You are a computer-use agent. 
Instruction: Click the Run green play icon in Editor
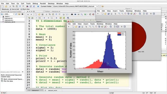pyautogui.click(x=85, y=14)
